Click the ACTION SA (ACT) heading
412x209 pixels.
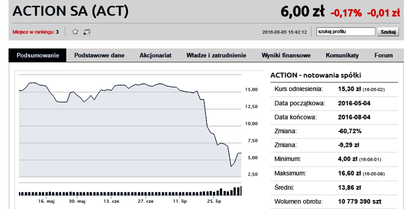(x=70, y=11)
